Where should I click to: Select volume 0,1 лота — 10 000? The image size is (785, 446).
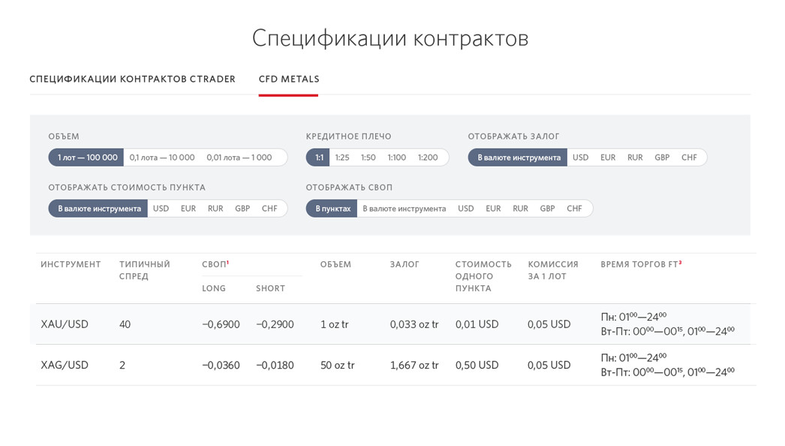pyautogui.click(x=161, y=158)
